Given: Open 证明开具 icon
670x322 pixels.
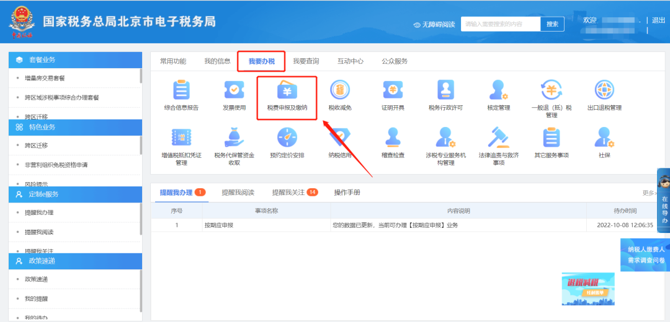Looking at the screenshot, I should [393, 90].
